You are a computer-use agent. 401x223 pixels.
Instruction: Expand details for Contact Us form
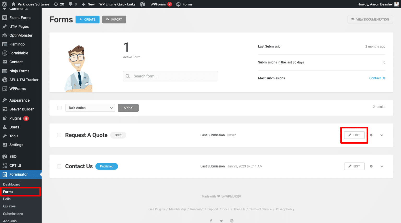[x=381, y=166]
